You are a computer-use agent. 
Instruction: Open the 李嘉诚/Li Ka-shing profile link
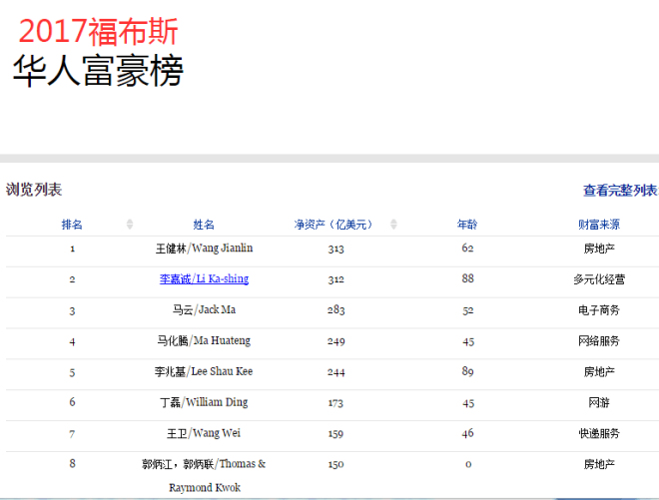click(x=205, y=279)
